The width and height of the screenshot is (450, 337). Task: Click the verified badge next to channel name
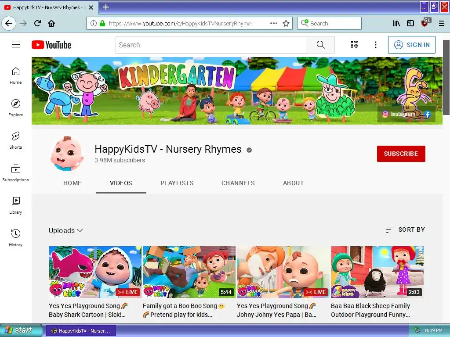(x=249, y=150)
